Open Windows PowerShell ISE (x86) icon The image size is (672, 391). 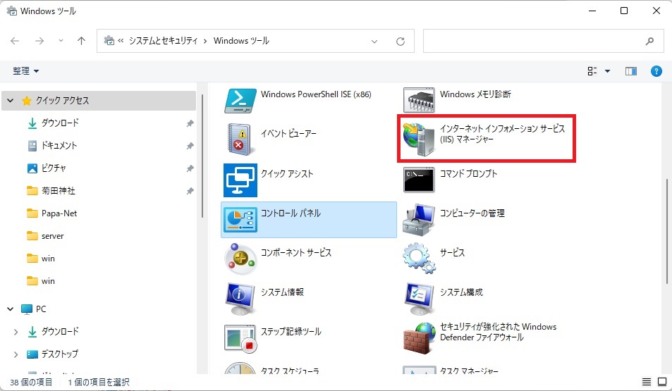(240, 101)
